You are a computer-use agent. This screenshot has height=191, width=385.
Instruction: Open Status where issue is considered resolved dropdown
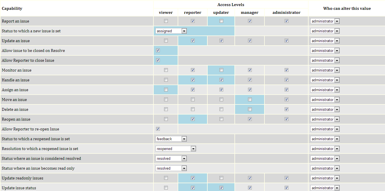[x=171, y=158]
